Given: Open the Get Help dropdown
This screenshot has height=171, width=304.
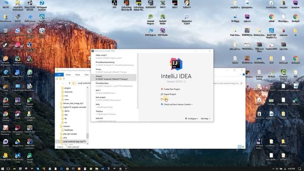Looking at the screenshot, I should coord(205,118).
